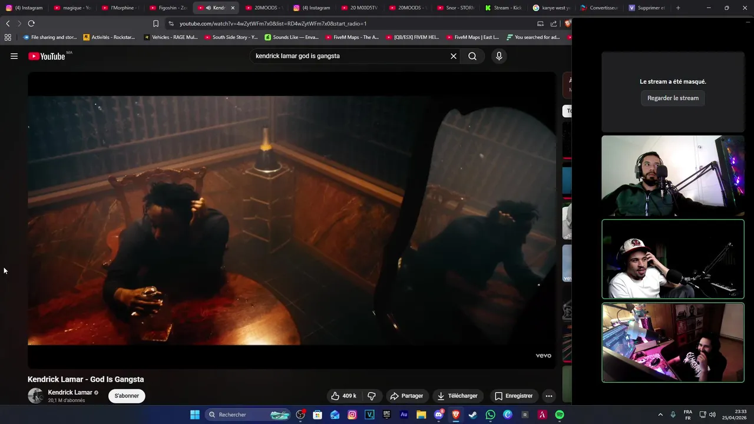Image resolution: width=754 pixels, height=424 pixels.
Task: Select the top webcam feed with headphones
Action: click(x=673, y=176)
